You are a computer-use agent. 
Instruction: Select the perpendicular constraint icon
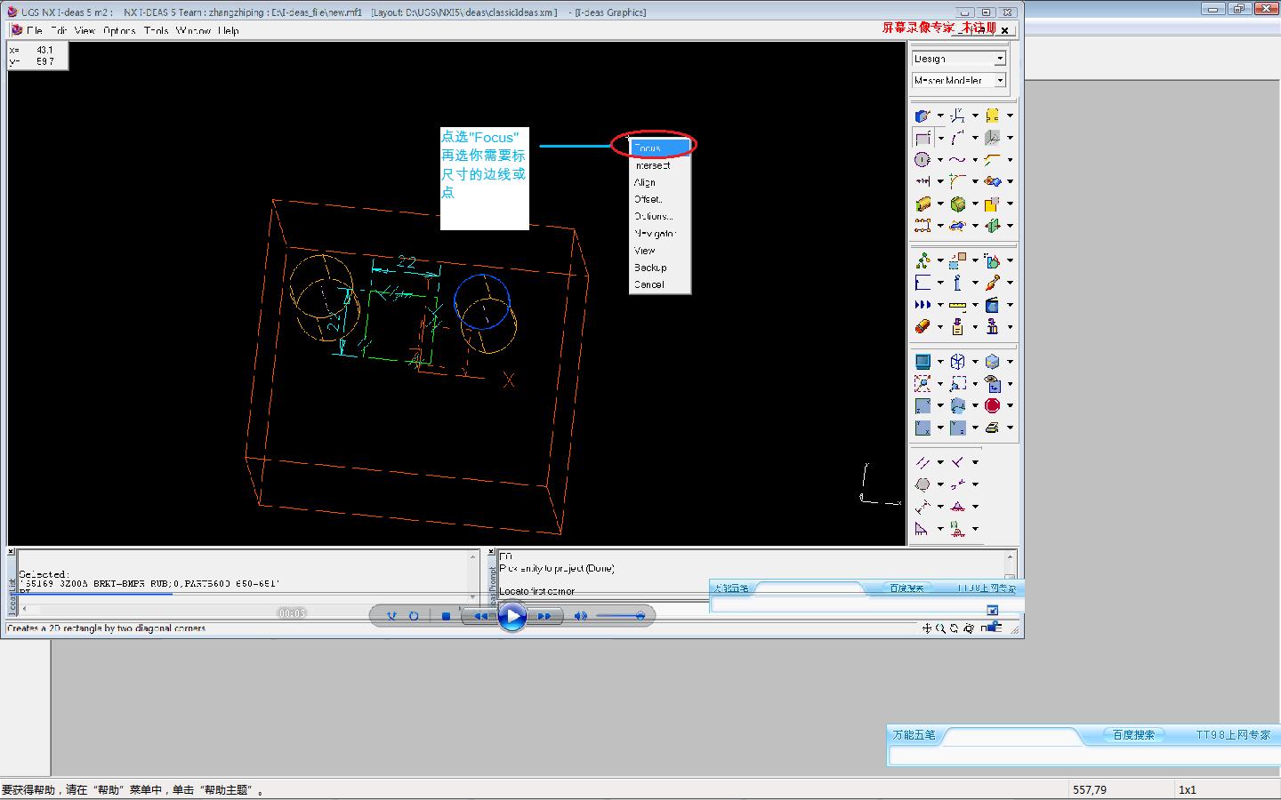(957, 462)
